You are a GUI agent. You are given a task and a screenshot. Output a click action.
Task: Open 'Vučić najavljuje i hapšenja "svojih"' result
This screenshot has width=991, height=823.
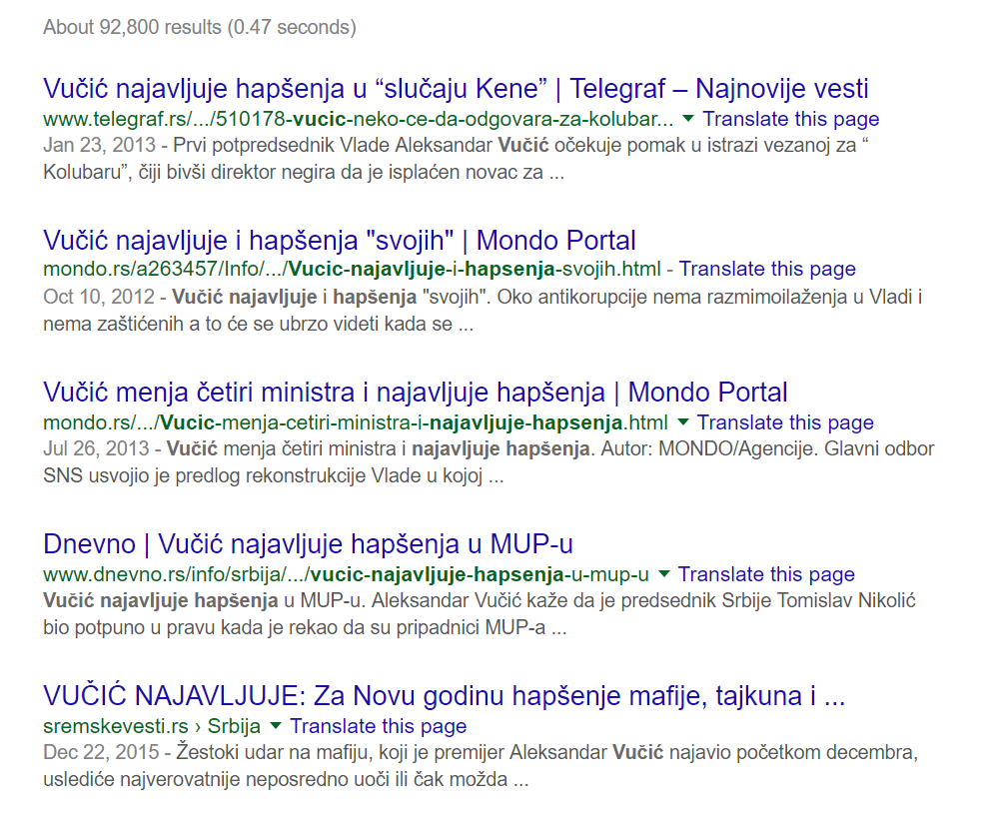(x=340, y=241)
